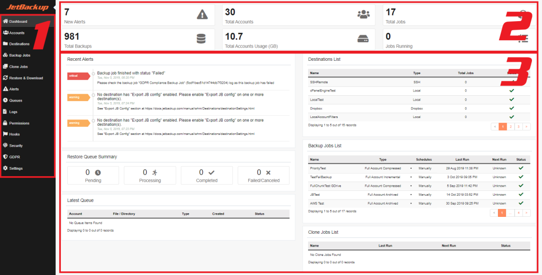Open Backup Jobs in the sidebar
This screenshot has width=542, height=275.
click(19, 55)
